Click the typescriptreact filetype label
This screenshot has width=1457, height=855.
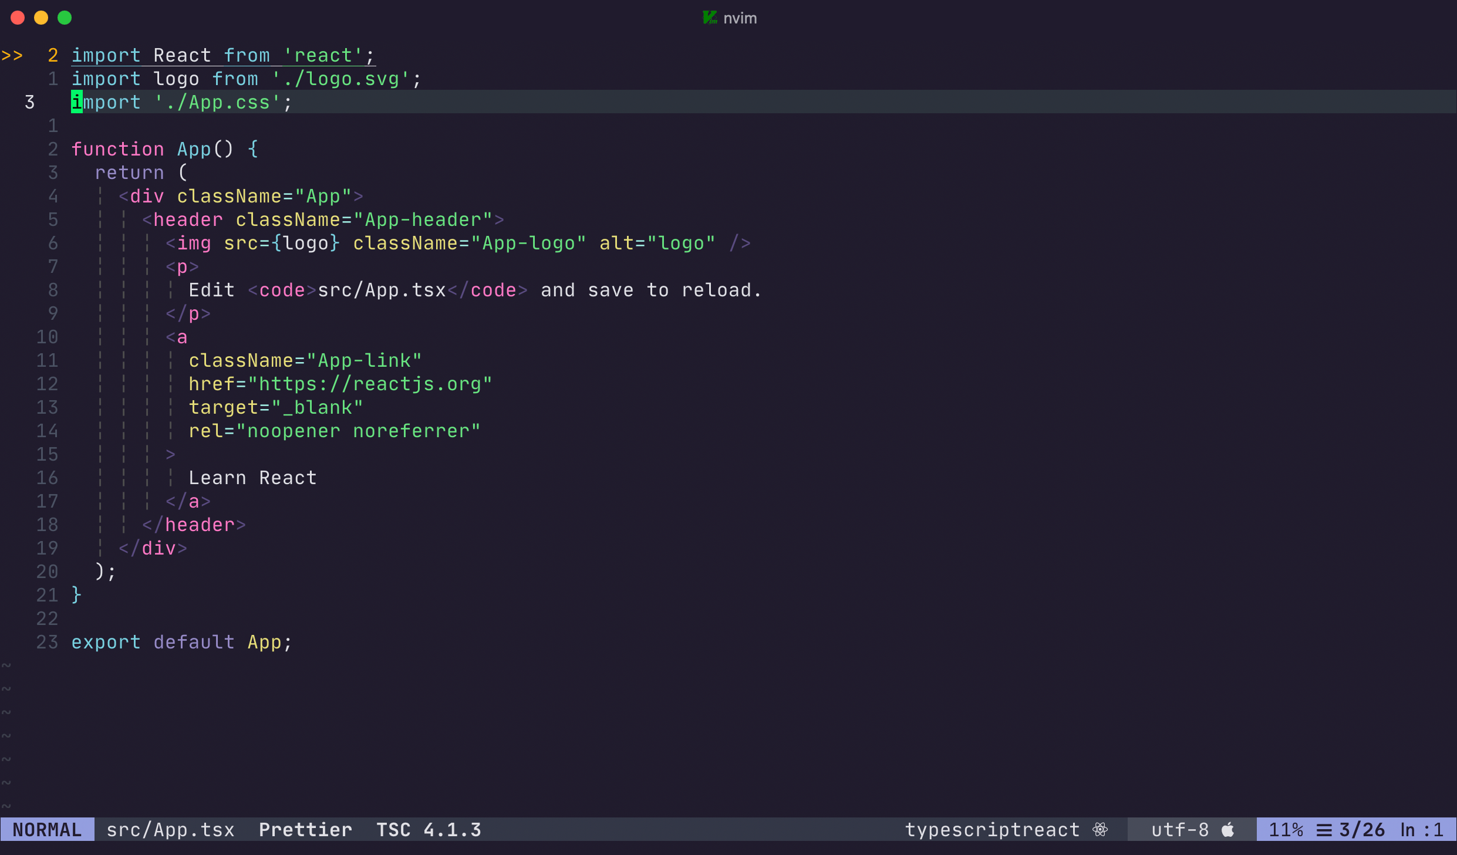[992, 830]
